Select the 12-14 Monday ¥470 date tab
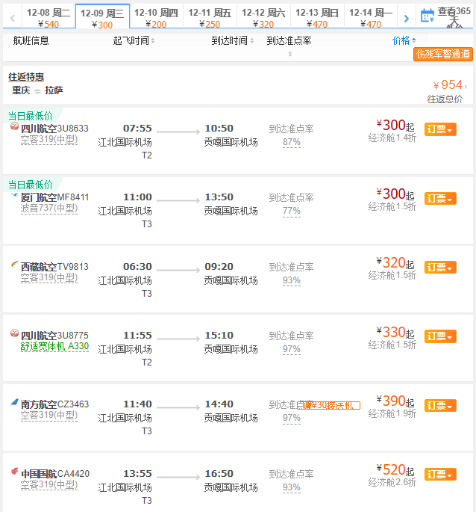Screen dimensions: 476x512 pos(371,18)
